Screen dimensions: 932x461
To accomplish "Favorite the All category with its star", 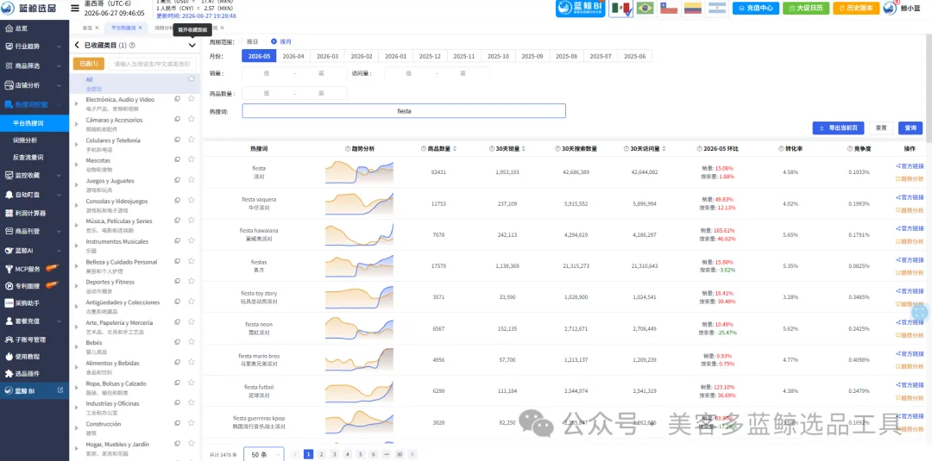I will pos(192,78).
